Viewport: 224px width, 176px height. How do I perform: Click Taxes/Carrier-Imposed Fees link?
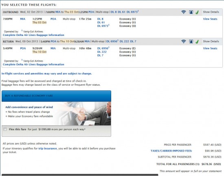[x=171, y=151]
